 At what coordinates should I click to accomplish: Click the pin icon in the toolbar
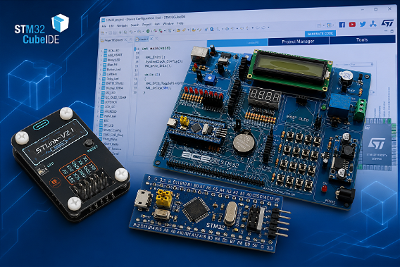206,29
